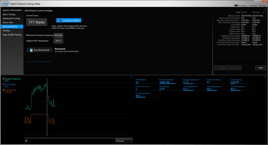Open the Help menu
The height and width of the screenshot is (145, 268).
pyautogui.click(x=262, y=6)
